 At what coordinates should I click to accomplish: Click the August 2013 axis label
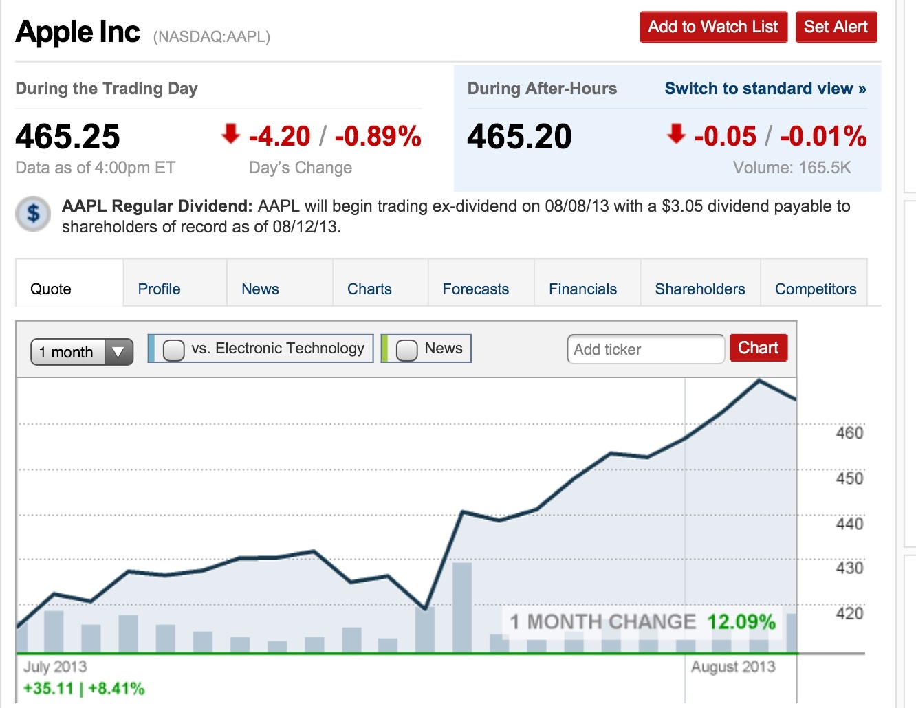coord(732,666)
